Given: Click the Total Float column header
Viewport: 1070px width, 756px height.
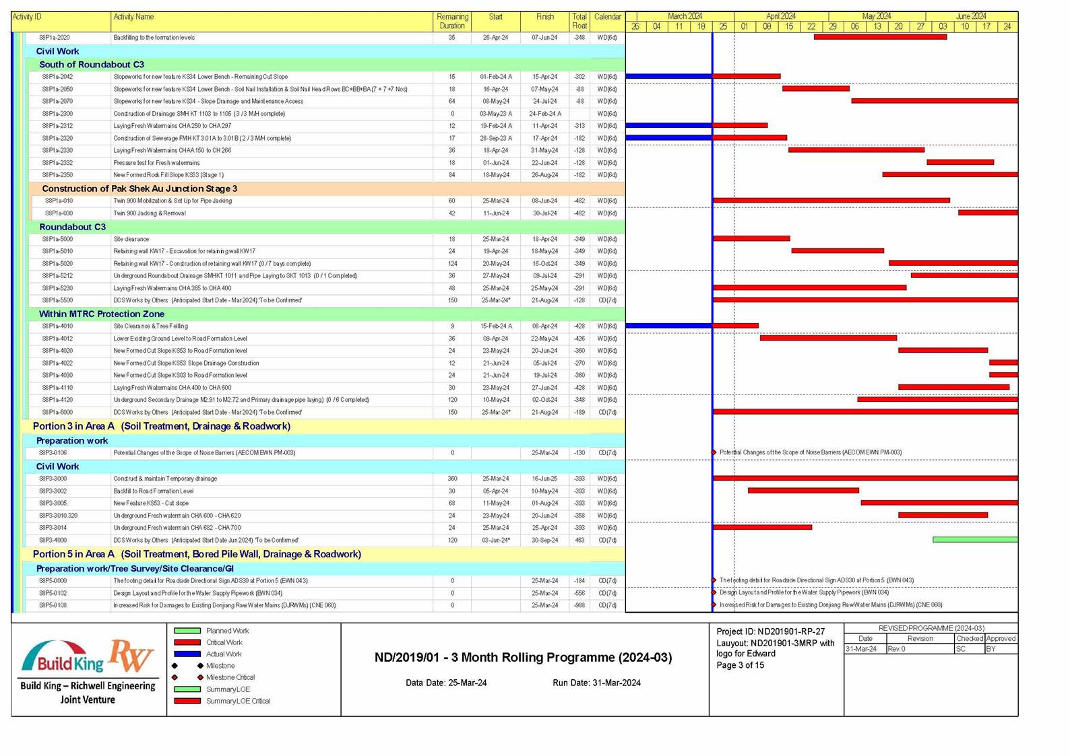Looking at the screenshot, I should pos(579,21).
